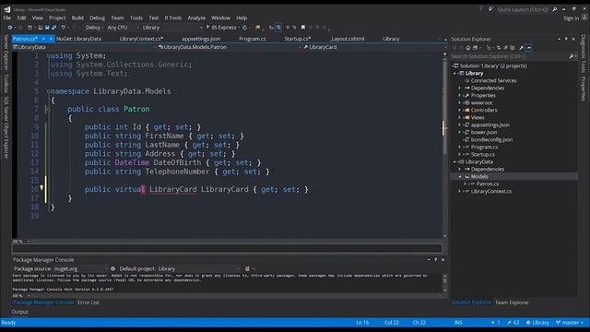Open the Build menu
Screen dimensions: 590x332
click(x=77, y=18)
